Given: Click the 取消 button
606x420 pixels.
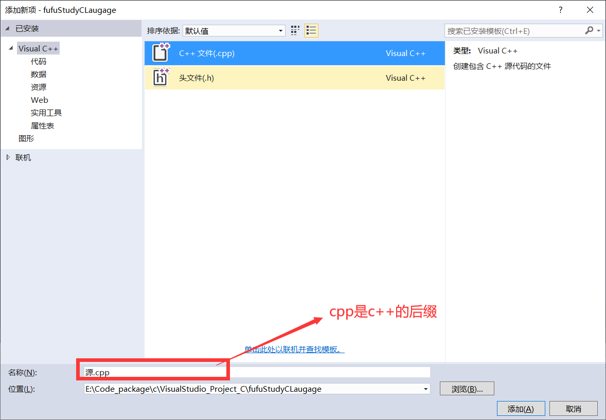Looking at the screenshot, I should (574, 409).
